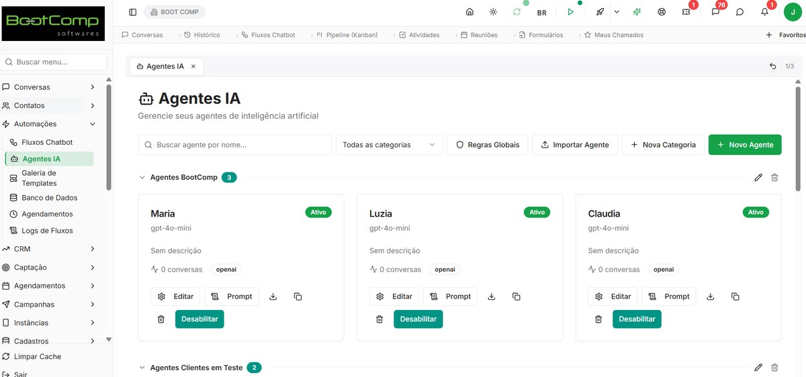
Task: Expand the dropdown arrow beside the rocket
Action: tap(617, 12)
